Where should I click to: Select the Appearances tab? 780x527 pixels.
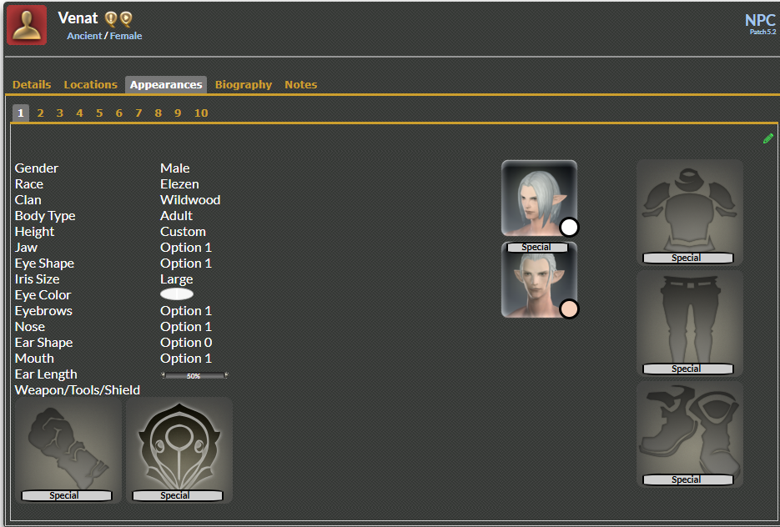click(x=166, y=84)
